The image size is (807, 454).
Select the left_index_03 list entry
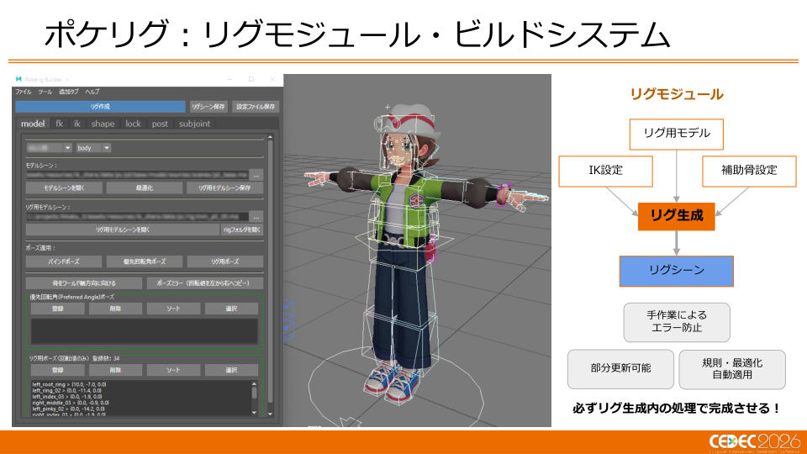tap(68, 397)
